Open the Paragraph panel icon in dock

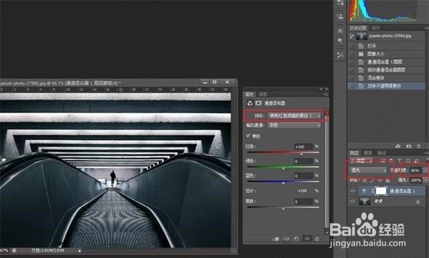pyautogui.click(x=340, y=41)
